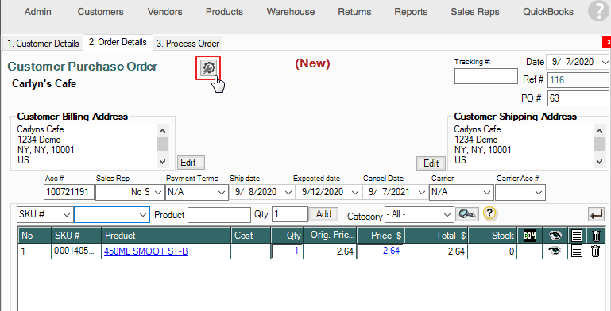611x311 pixels.
Task: Go to the 3. Process Order tab
Action: 188,43
